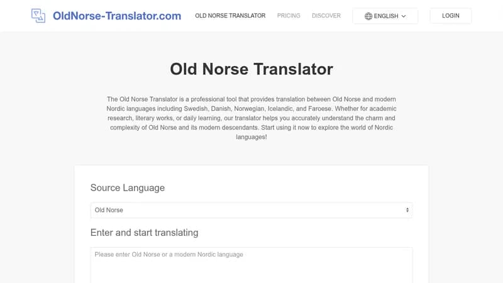Viewport: 503px width, 283px height.
Task: Open the OldNorse-Translator.com home link
Action: pyautogui.click(x=117, y=16)
